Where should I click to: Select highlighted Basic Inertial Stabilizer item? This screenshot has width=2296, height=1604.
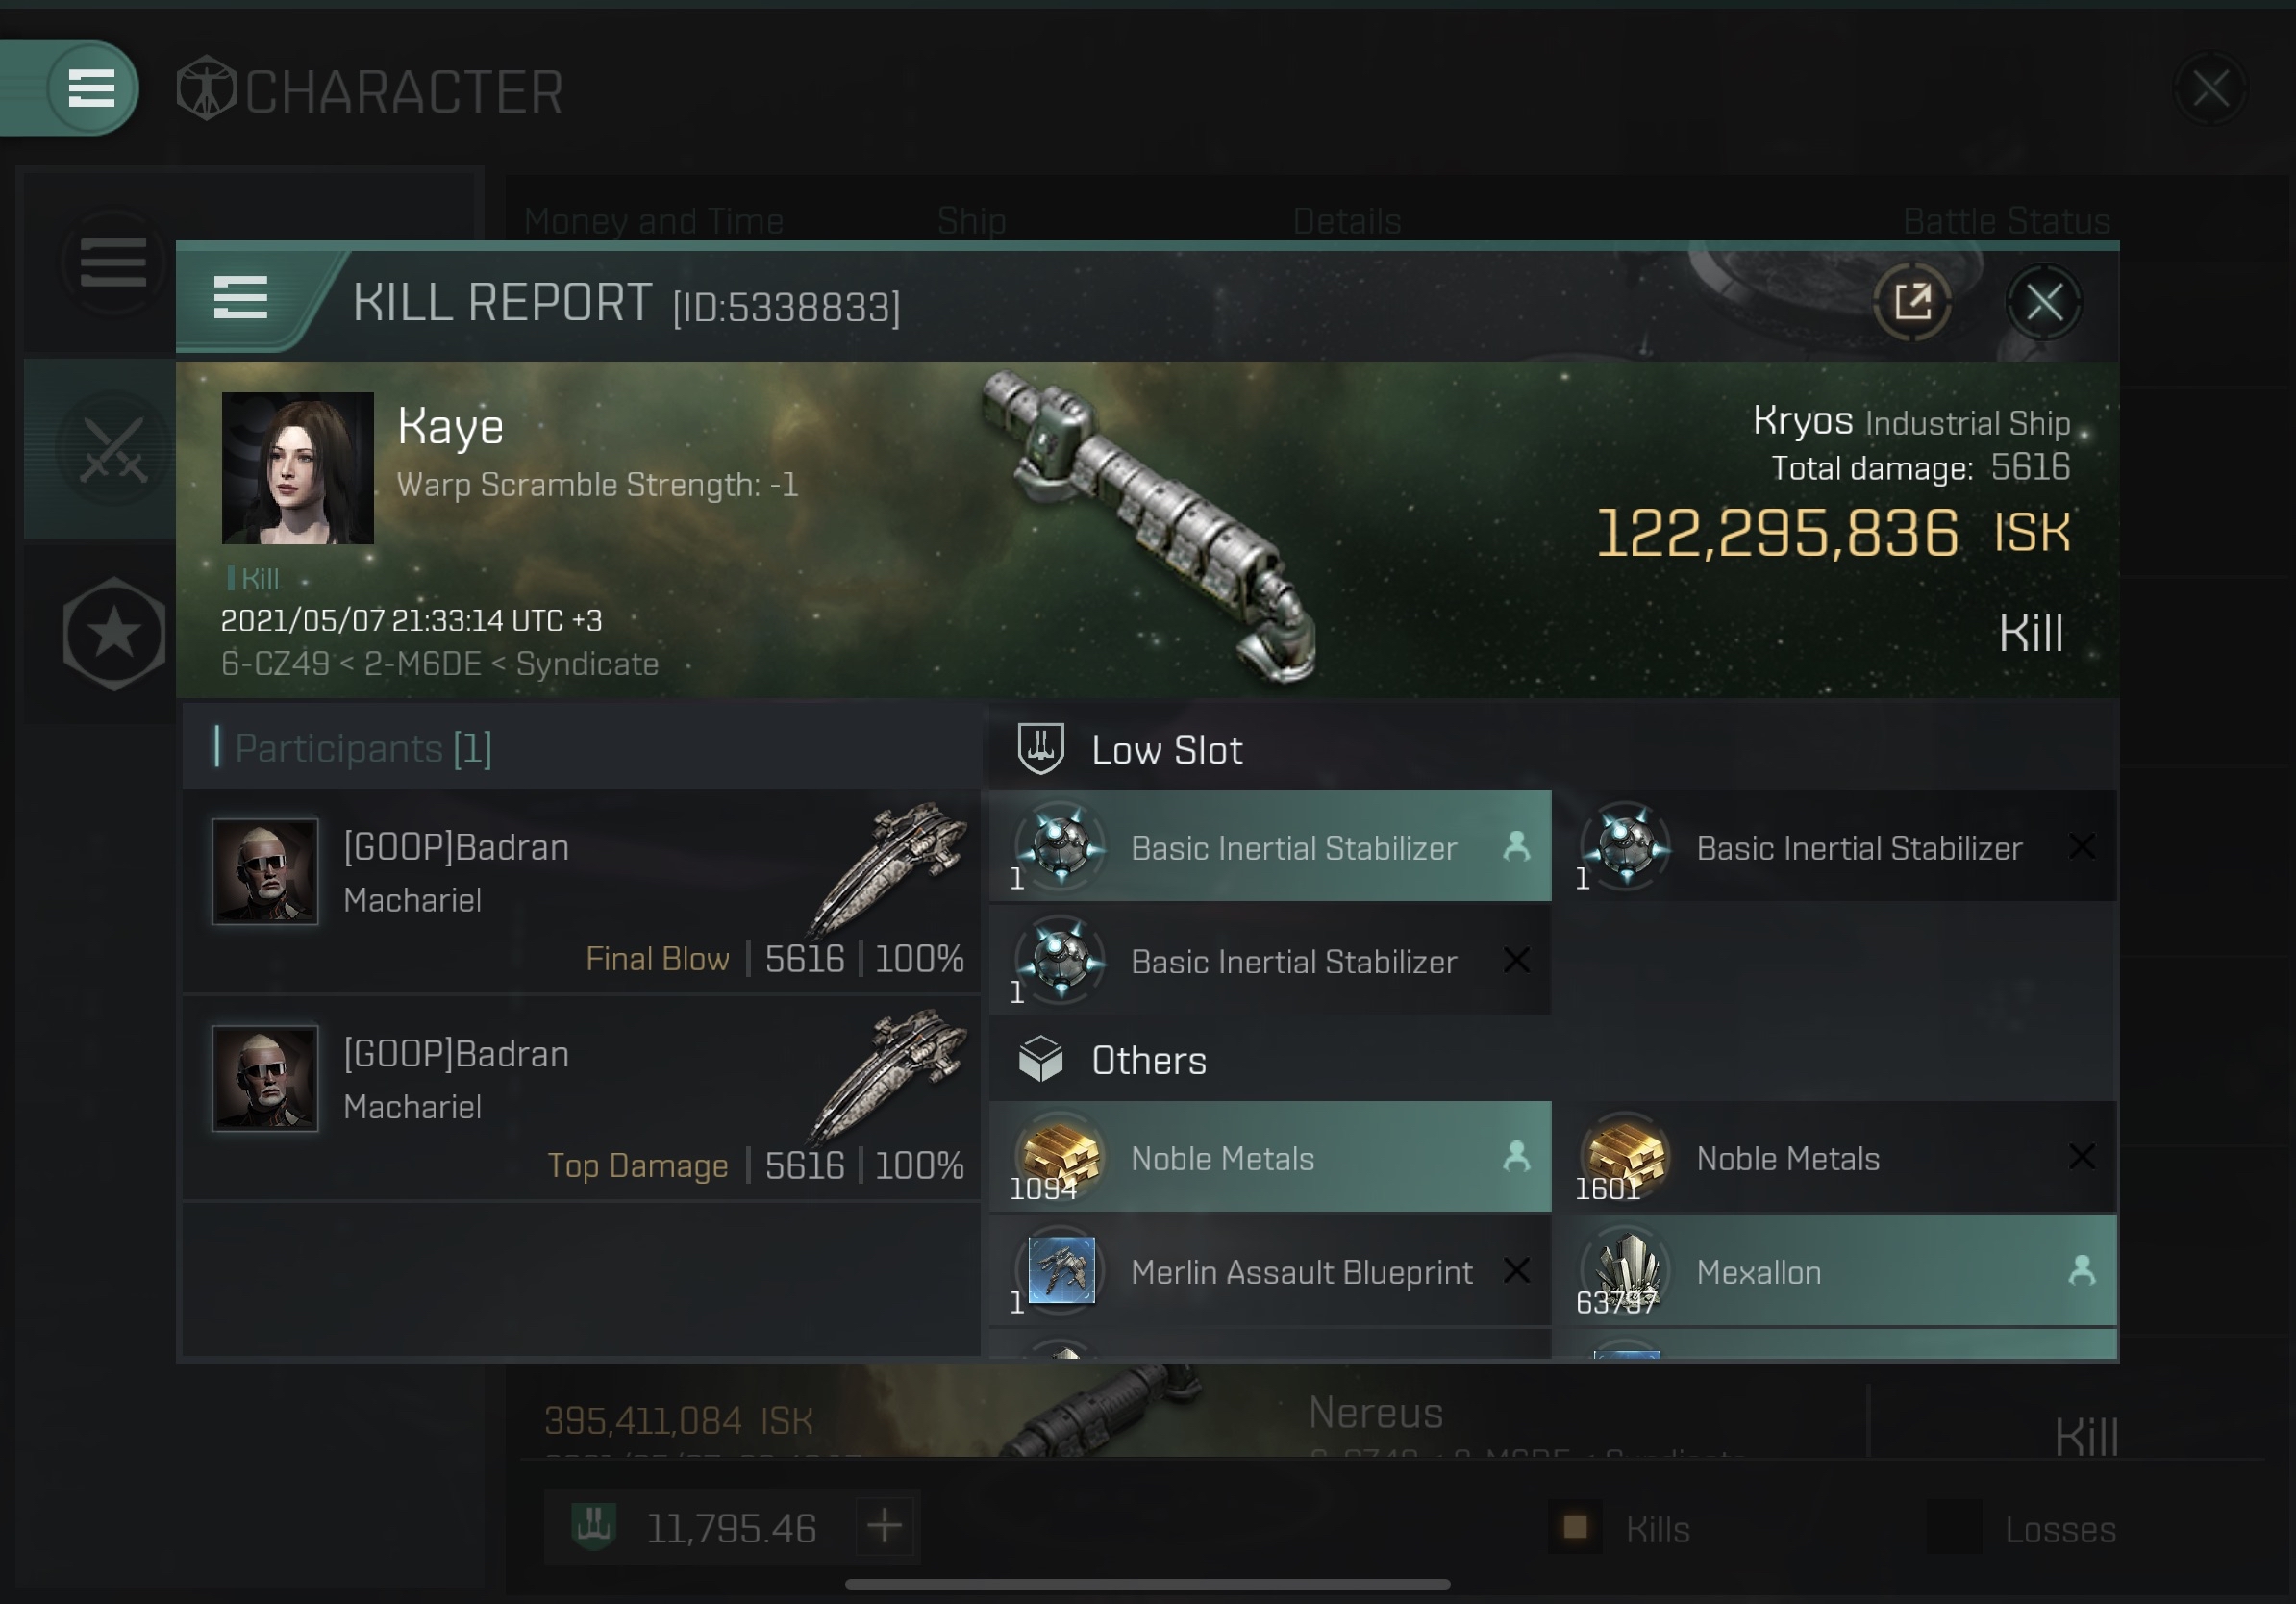click(x=1270, y=847)
